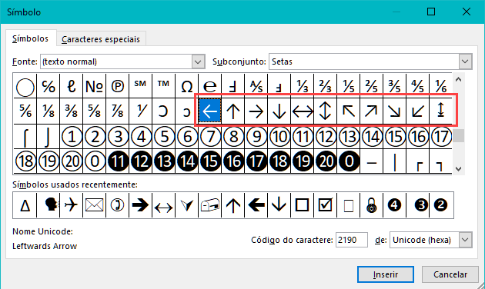Choose the black circled 15 symbol
This screenshot has height=289, width=485.
coord(210,161)
